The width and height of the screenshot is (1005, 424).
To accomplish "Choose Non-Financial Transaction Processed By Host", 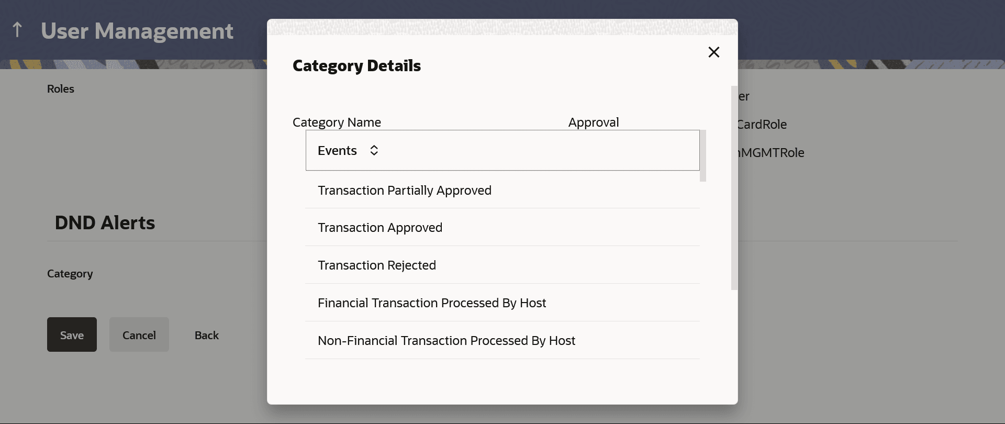I will tap(446, 341).
